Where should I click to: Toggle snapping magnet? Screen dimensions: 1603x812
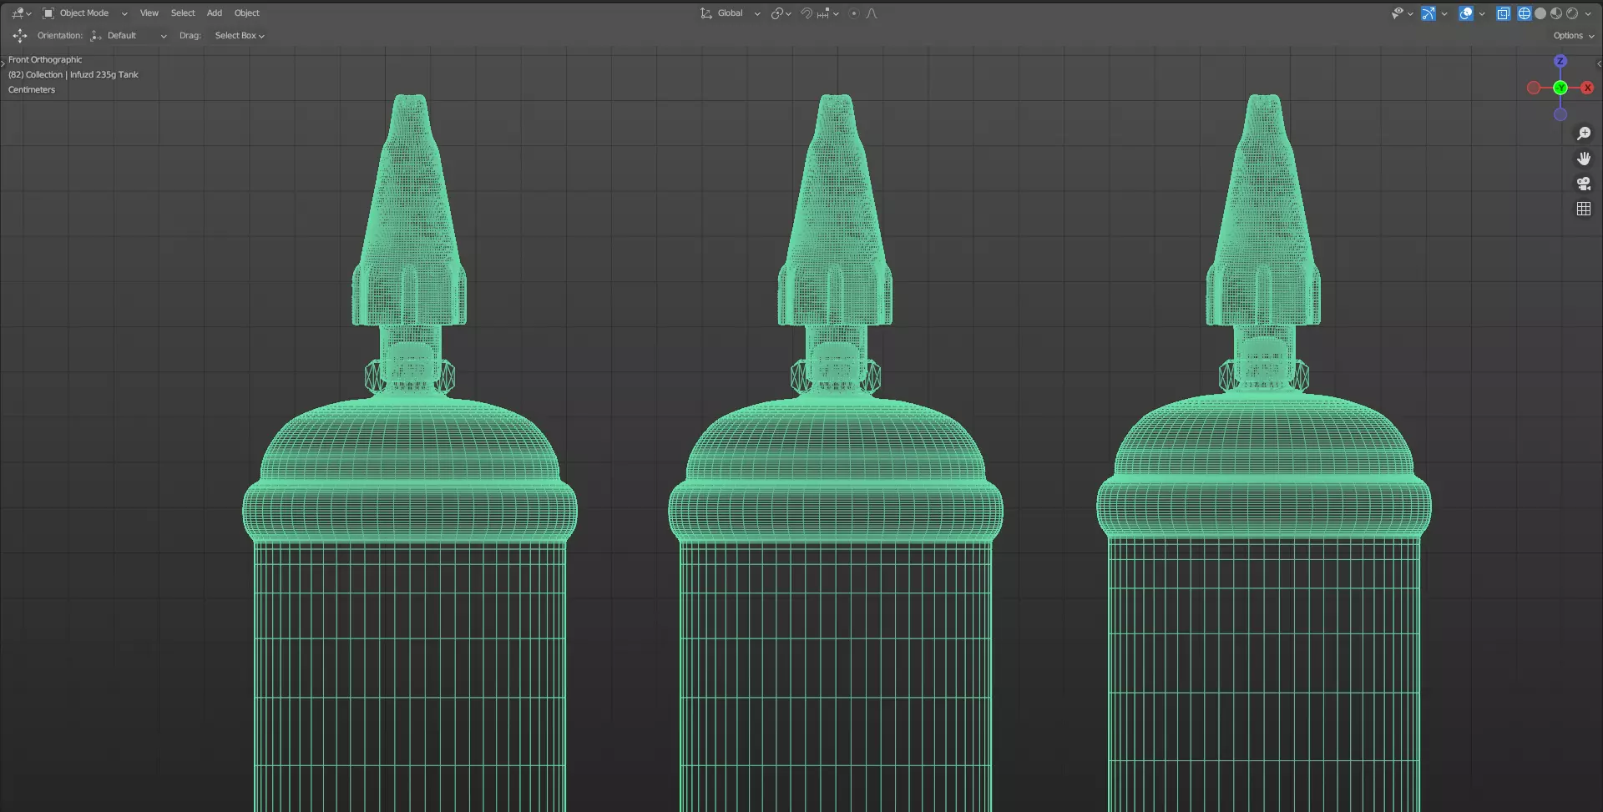[x=807, y=13]
